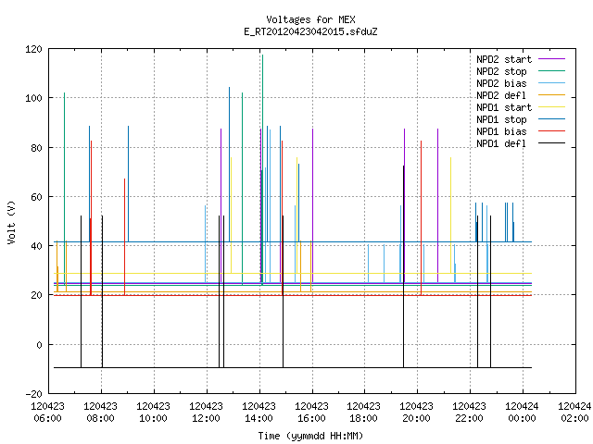Click the 'NPD2 start' legend label
Screen dimensions: 593x444
tap(504, 59)
